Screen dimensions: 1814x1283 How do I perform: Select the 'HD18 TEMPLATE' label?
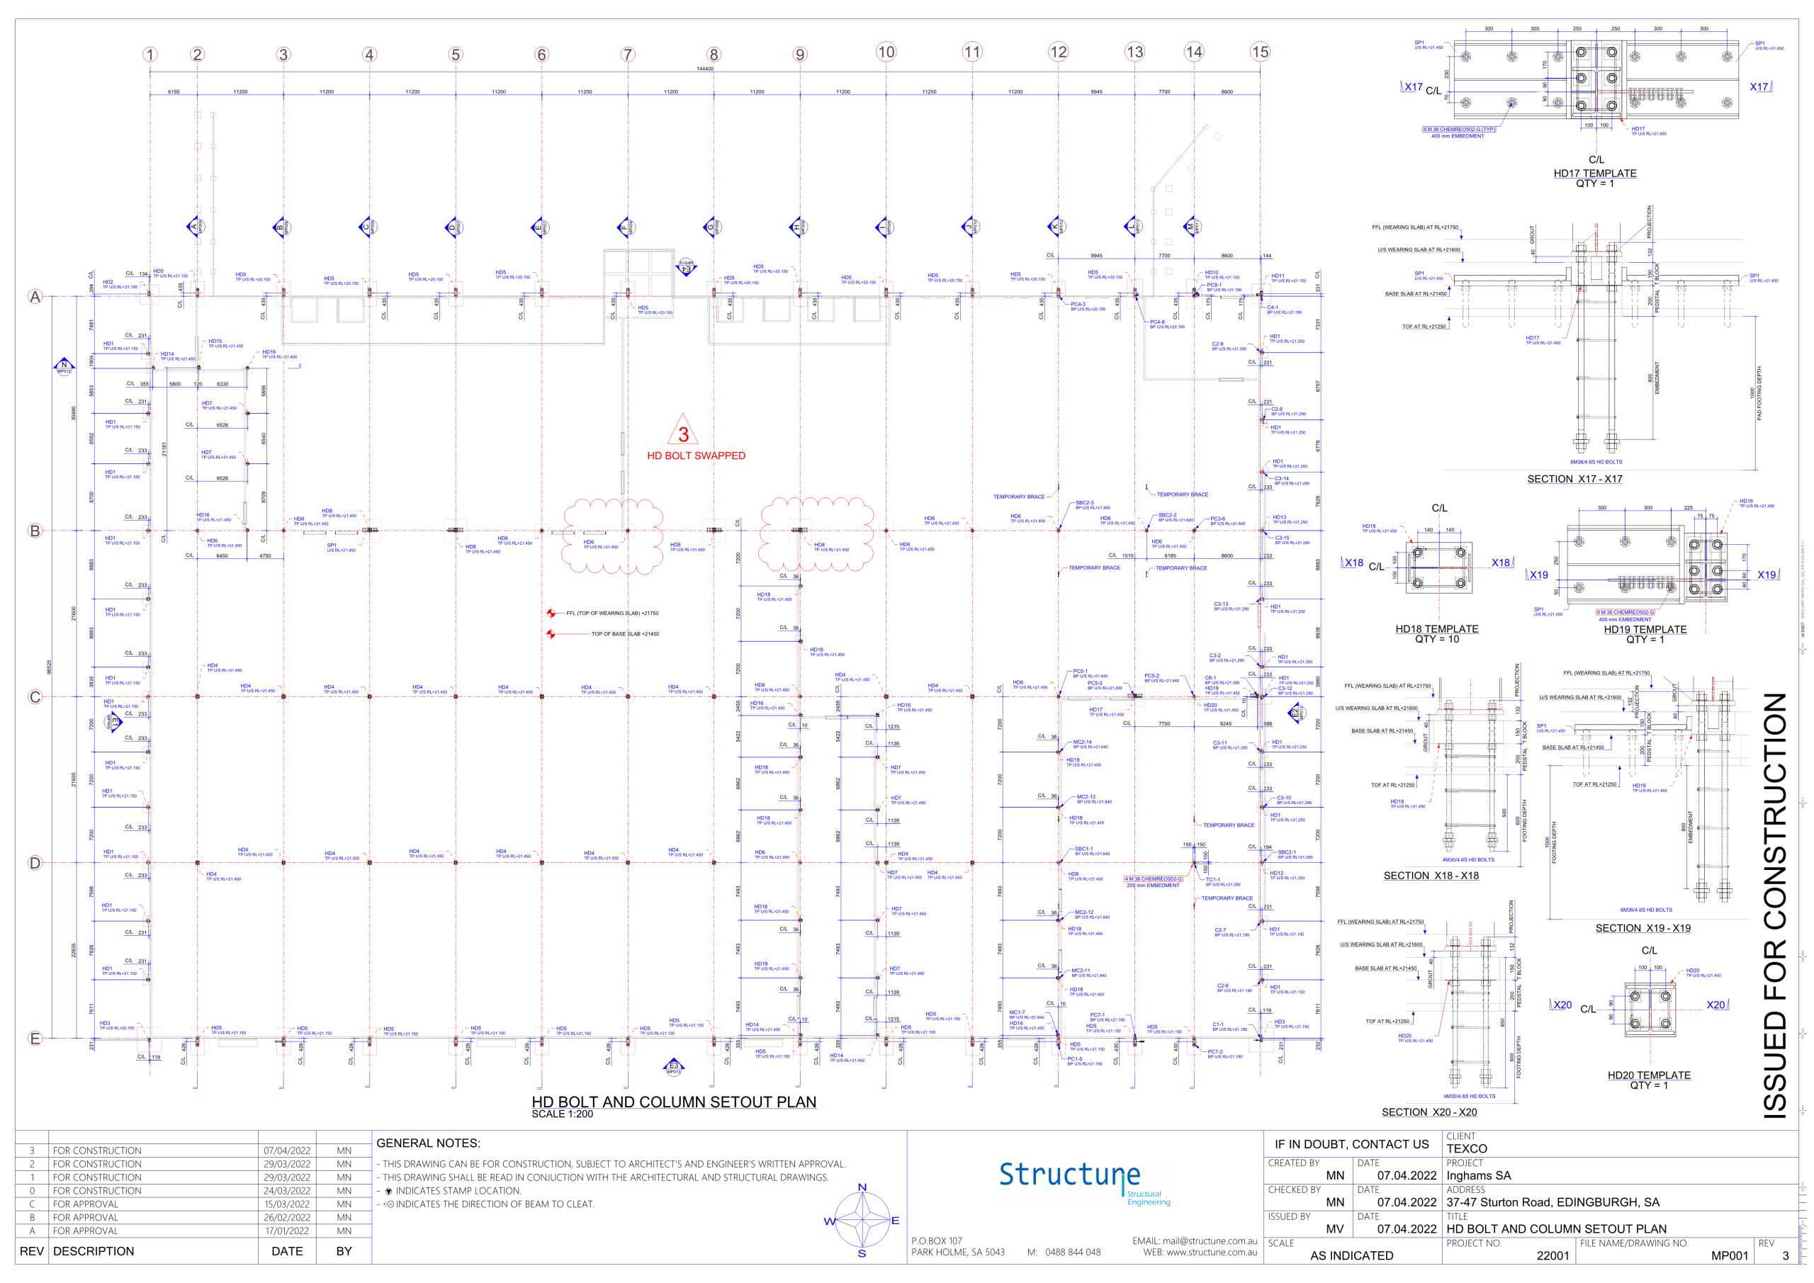pos(1436,629)
